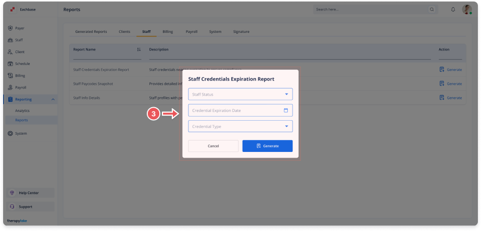Open Payer in the sidebar
Screen dimensions: 481x231
(19, 28)
